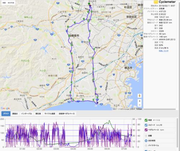Screen dimensions: 180x151
Task: Open the KML リンク link
Action: (164, 51)
